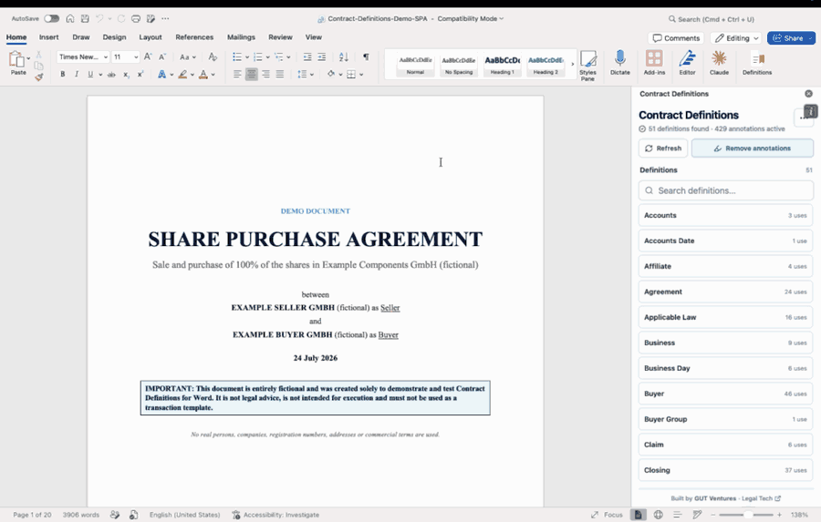Toggle italic formatting
This screenshot has height=522, width=821.
tap(77, 75)
